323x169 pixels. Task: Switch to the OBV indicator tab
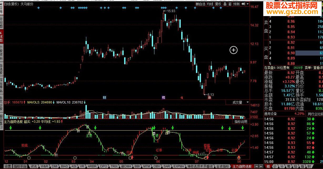157,167
